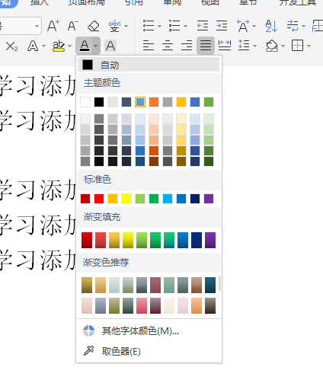The width and height of the screenshot is (323, 383).
Task: Click the character scaling icon
Action: [x=243, y=26]
